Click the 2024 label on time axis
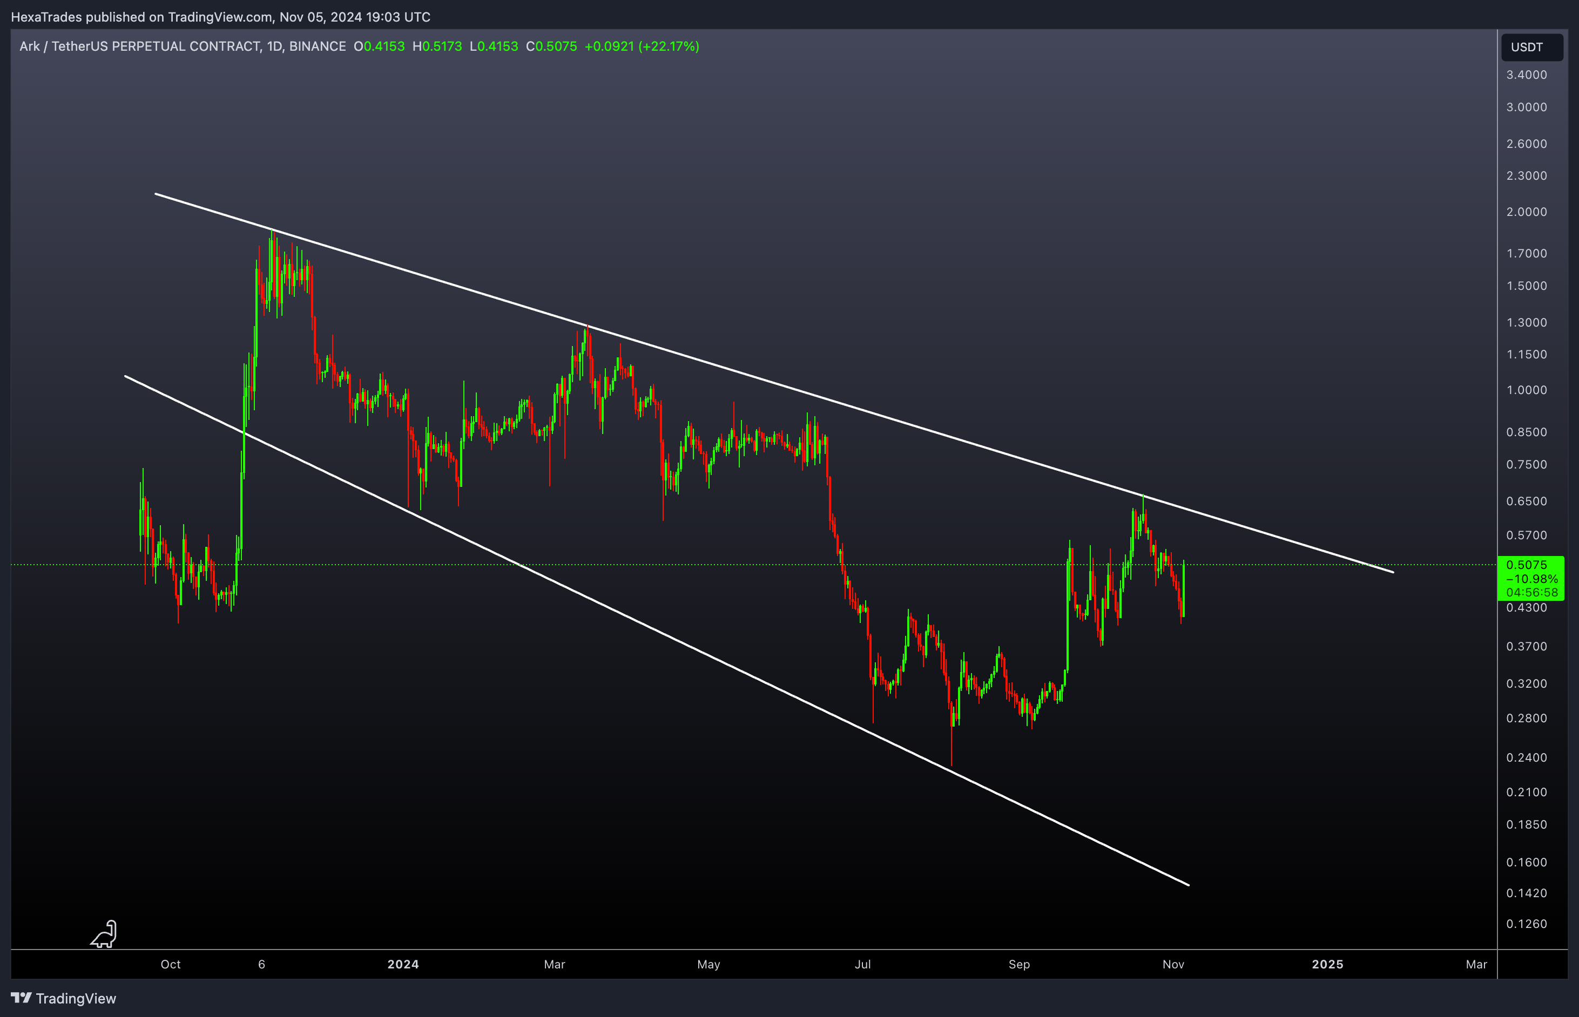The image size is (1579, 1017). [403, 964]
